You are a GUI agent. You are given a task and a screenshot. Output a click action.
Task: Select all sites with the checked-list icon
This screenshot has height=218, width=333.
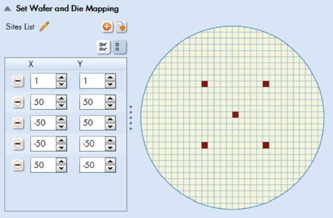click(103, 47)
